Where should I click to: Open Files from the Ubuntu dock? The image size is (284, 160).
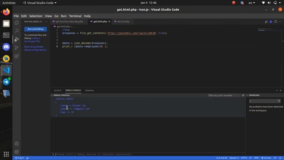[6, 24]
